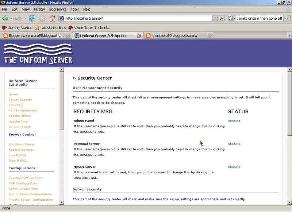Screen dimensions: 292x212
Task: Click the Restart Services link
Action: [x=21, y=150]
